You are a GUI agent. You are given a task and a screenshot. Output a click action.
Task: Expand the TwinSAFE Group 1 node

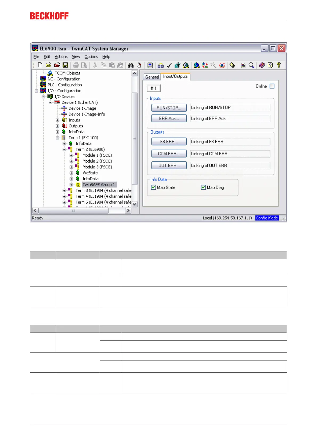pyautogui.click(x=71, y=185)
